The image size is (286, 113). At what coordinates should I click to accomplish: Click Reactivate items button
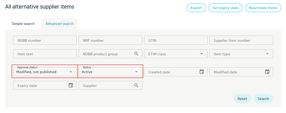[263, 8]
